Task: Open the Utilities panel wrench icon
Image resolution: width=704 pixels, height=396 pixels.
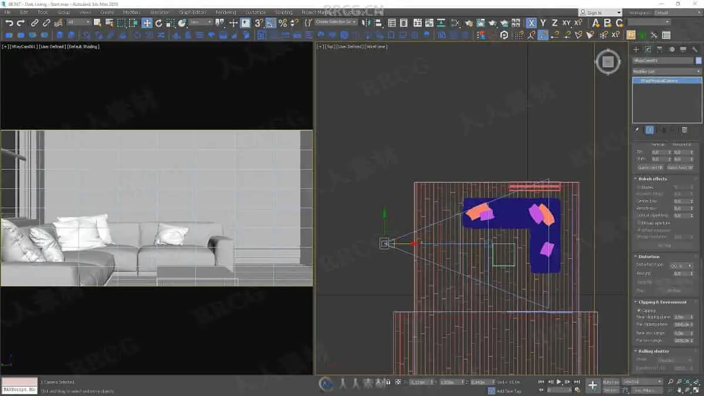Action: pyautogui.click(x=695, y=49)
